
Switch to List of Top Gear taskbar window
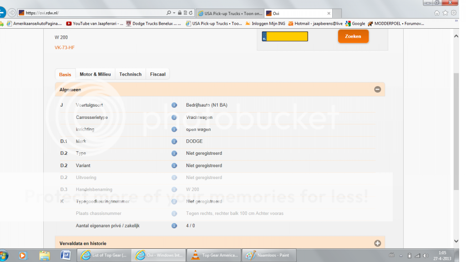[104, 255]
